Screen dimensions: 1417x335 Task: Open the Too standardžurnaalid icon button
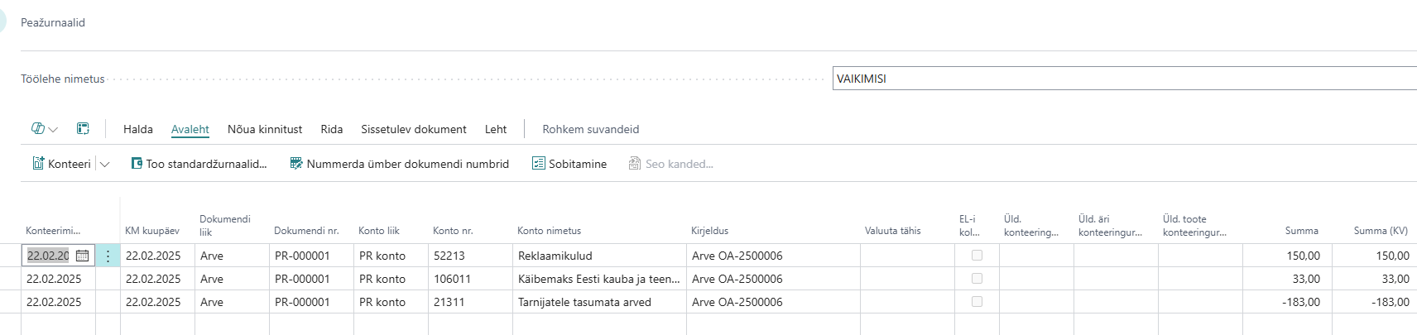click(137, 164)
